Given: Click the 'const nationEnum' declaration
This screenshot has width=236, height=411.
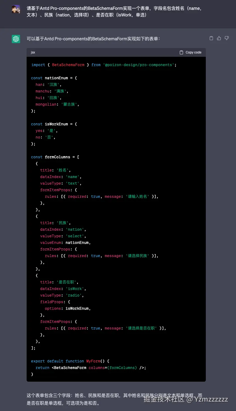Looking at the screenshot, I should tap(54, 78).
